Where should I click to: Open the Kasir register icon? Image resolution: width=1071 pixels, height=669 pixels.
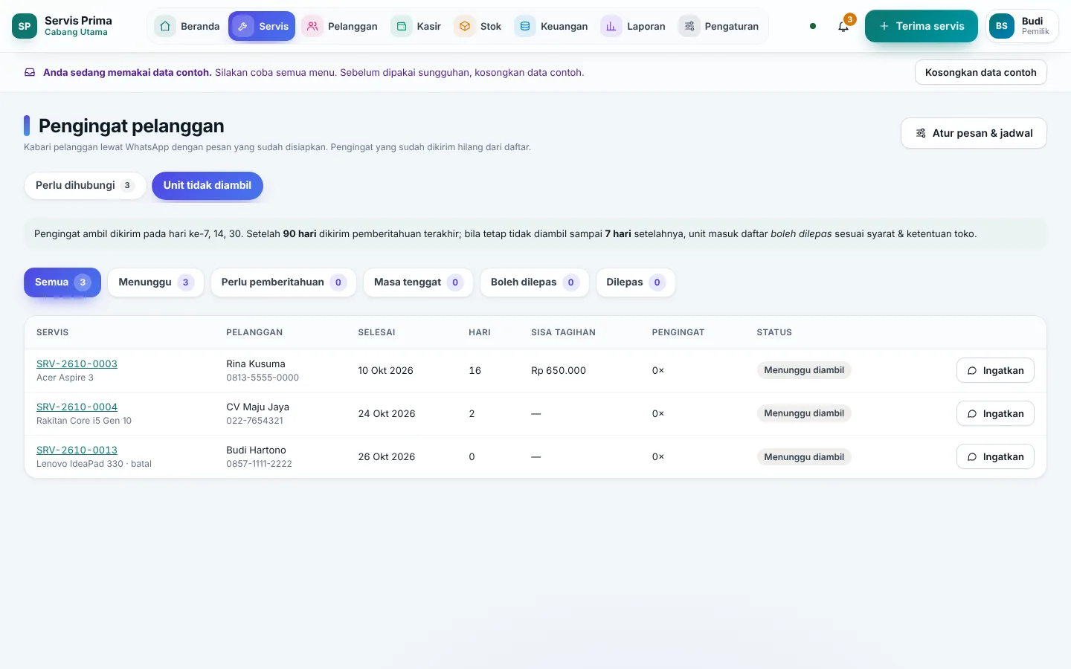[402, 26]
